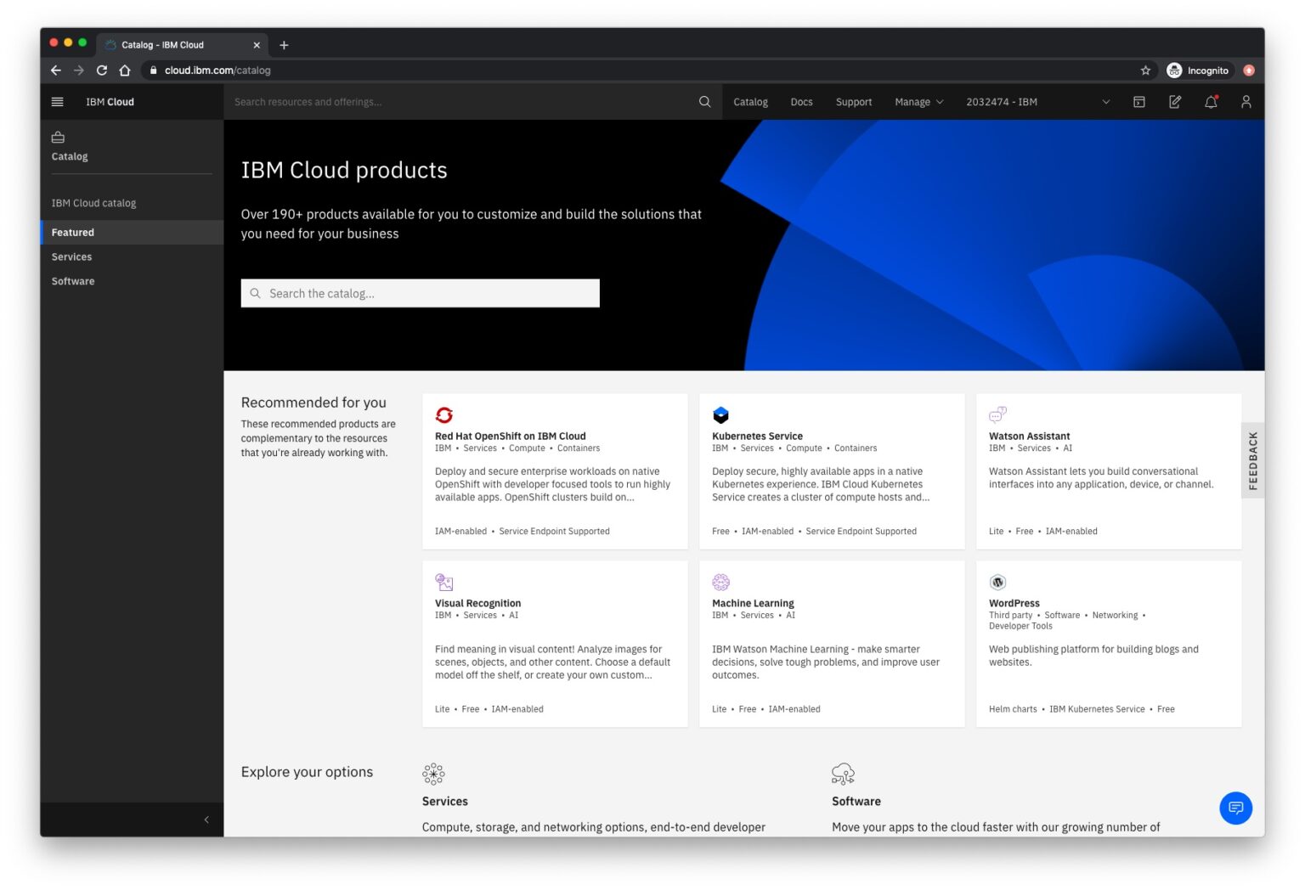This screenshot has width=1305, height=890.
Task: Click the Red Hat OpenShift logo icon
Action: click(443, 414)
